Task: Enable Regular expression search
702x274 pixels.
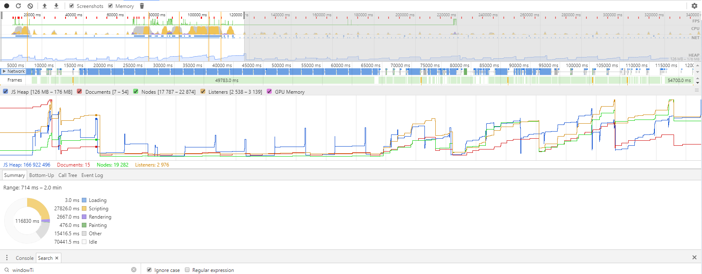Action: [187, 270]
